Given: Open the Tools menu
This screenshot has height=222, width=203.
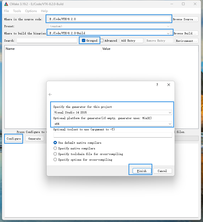Looking at the screenshot, I should click(x=17, y=11).
